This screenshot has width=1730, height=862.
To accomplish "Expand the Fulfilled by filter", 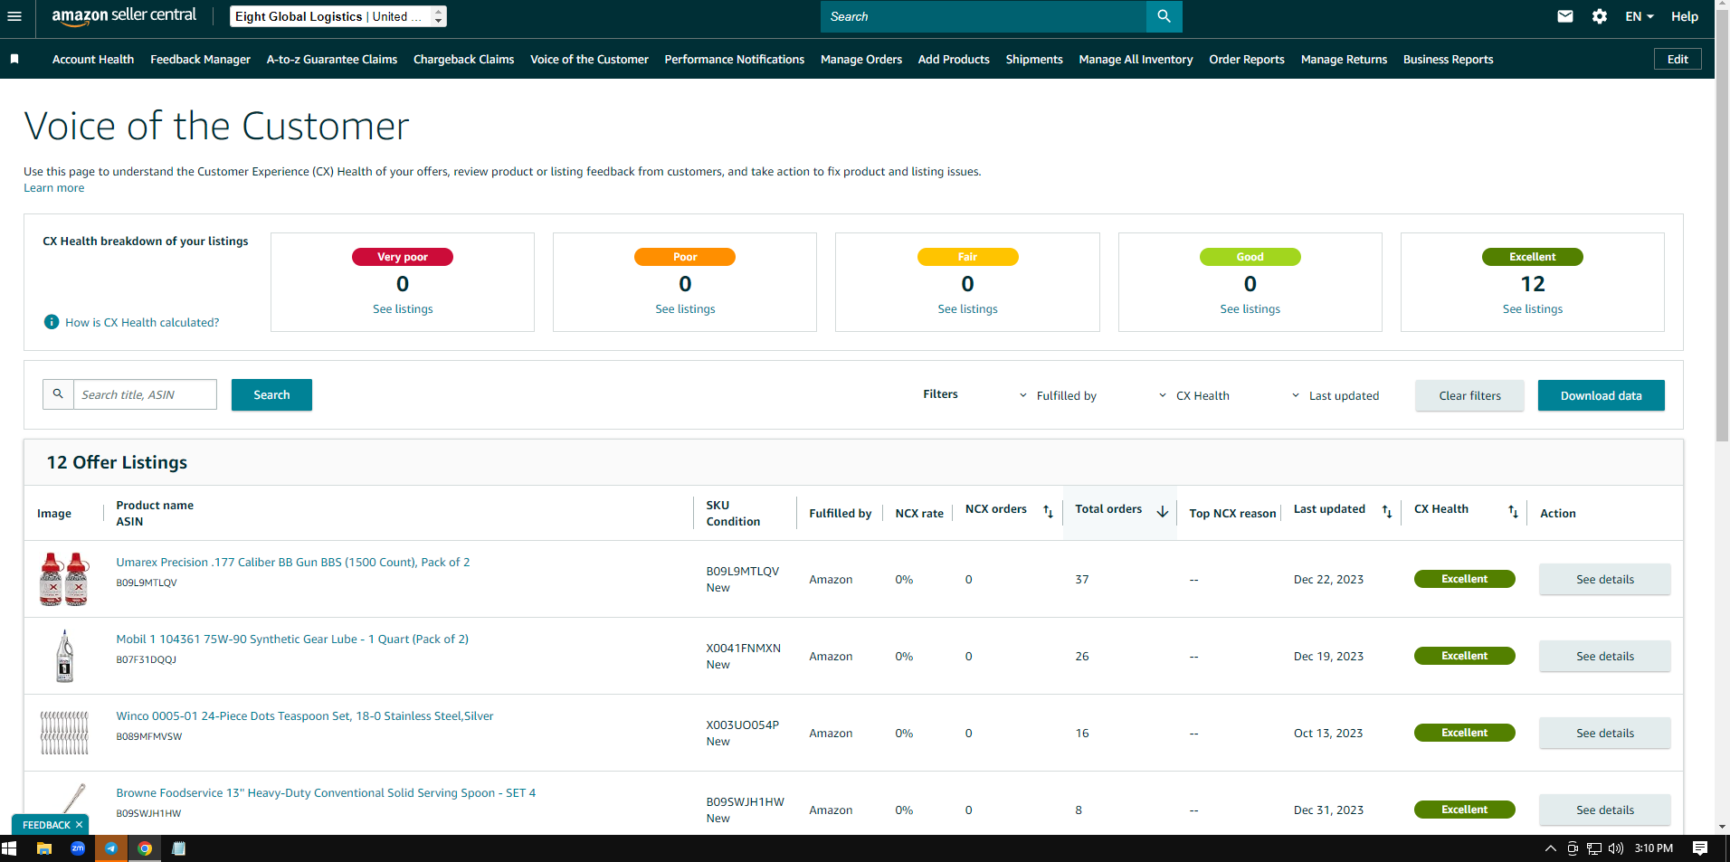I will point(1058,395).
